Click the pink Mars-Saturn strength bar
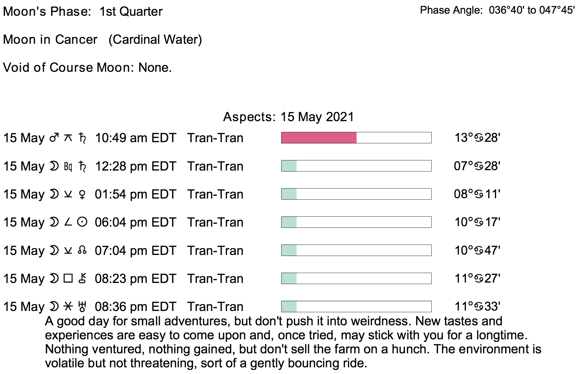577x374 pixels. (x=319, y=138)
